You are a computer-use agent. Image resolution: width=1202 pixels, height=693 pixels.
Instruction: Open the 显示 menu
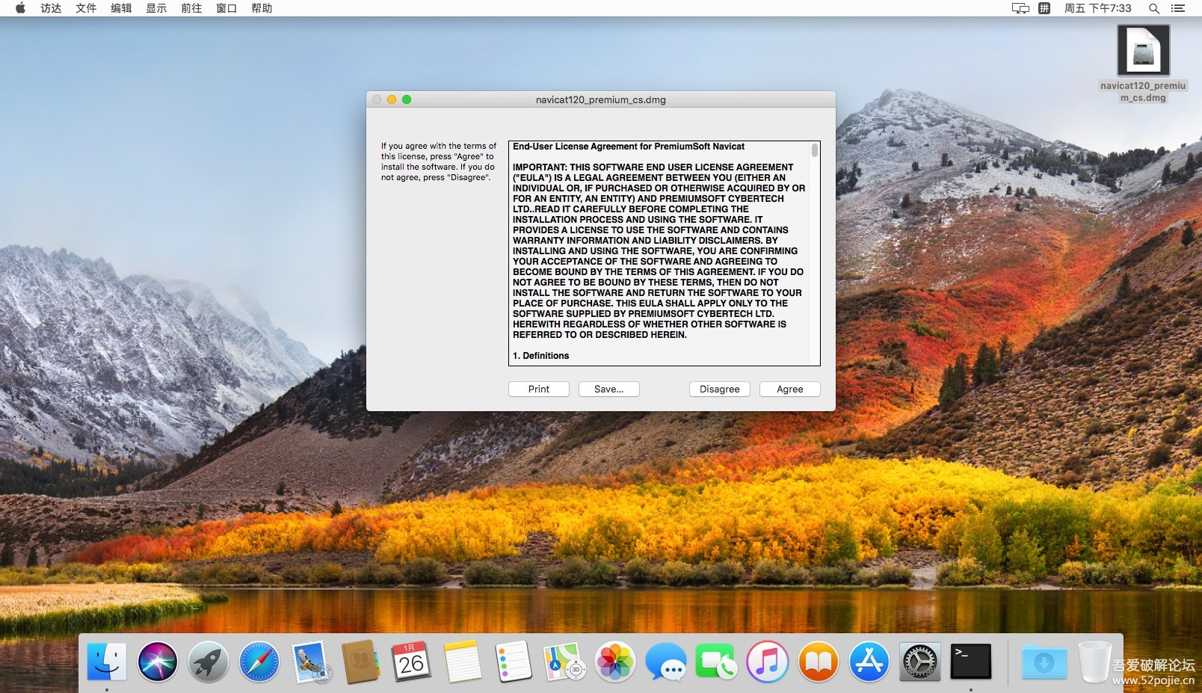156,8
